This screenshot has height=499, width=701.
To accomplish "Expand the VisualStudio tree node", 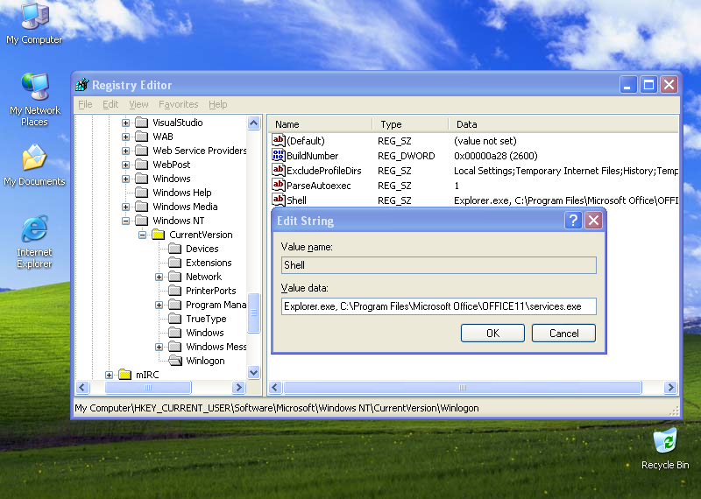I will (125, 123).
